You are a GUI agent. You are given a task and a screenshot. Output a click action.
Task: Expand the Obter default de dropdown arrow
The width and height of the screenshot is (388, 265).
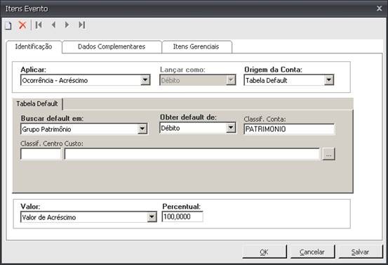231,128
